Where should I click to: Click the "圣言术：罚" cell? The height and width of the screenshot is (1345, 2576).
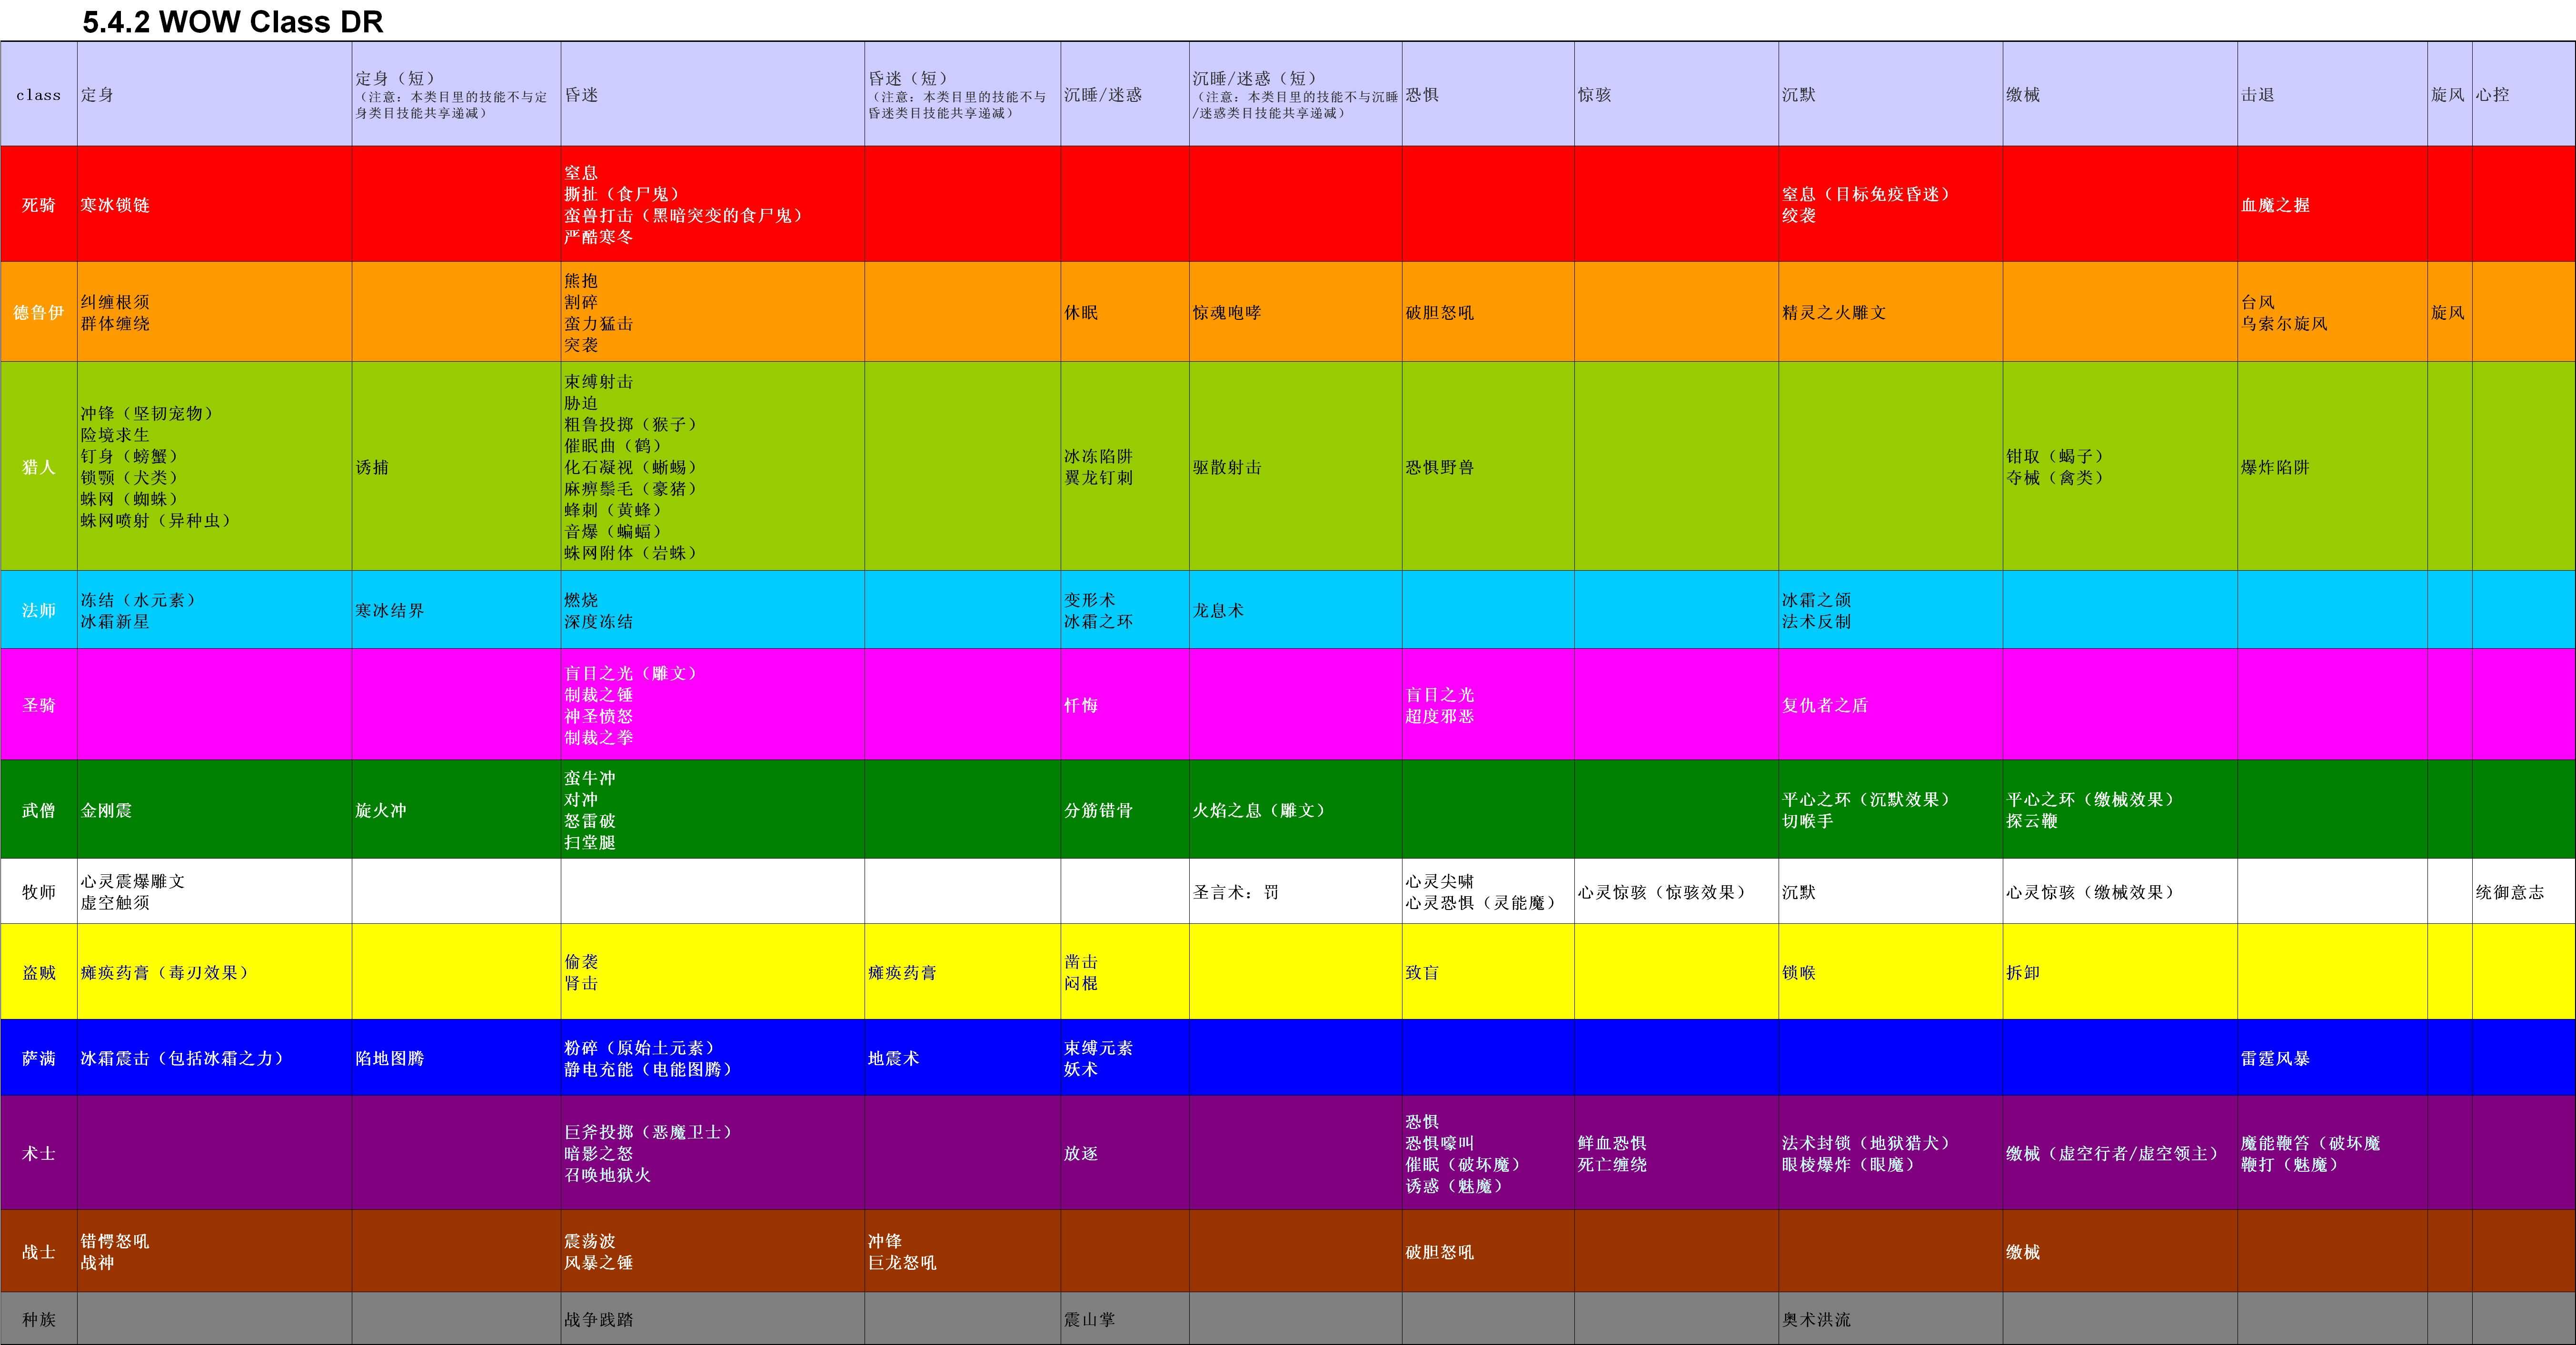1296,891
